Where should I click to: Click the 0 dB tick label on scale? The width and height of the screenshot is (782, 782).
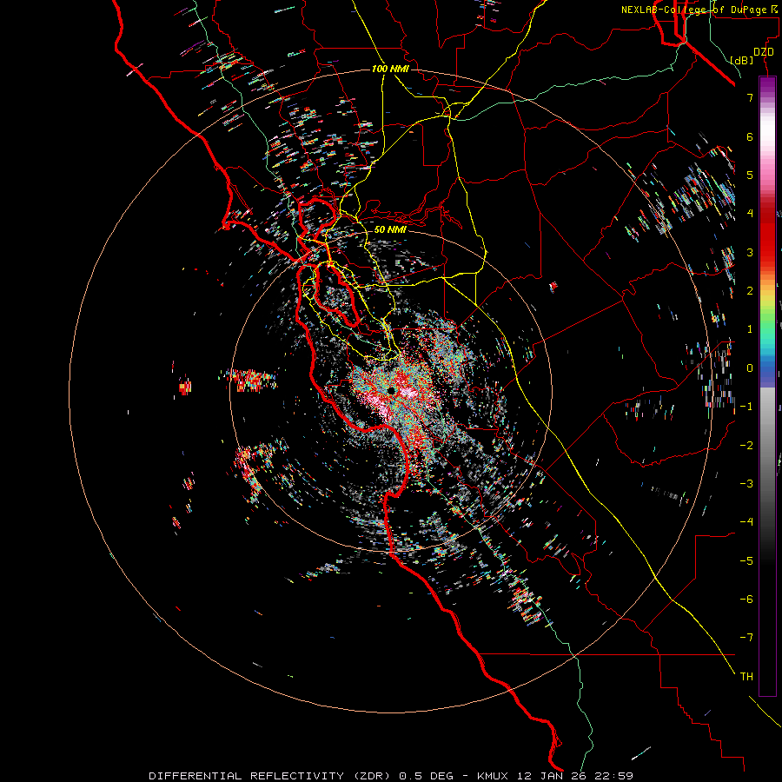coord(750,368)
